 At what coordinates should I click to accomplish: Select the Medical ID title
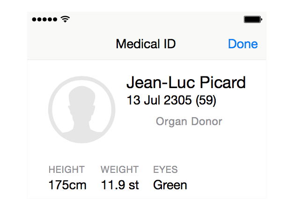pos(146,44)
